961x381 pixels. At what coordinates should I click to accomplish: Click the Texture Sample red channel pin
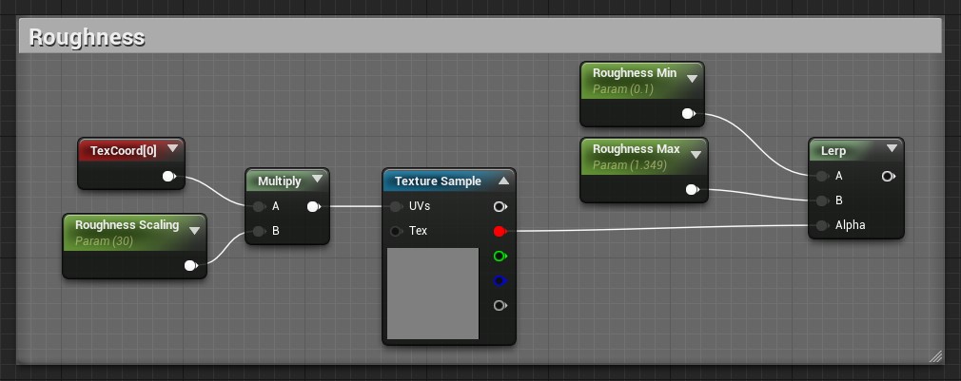click(500, 231)
